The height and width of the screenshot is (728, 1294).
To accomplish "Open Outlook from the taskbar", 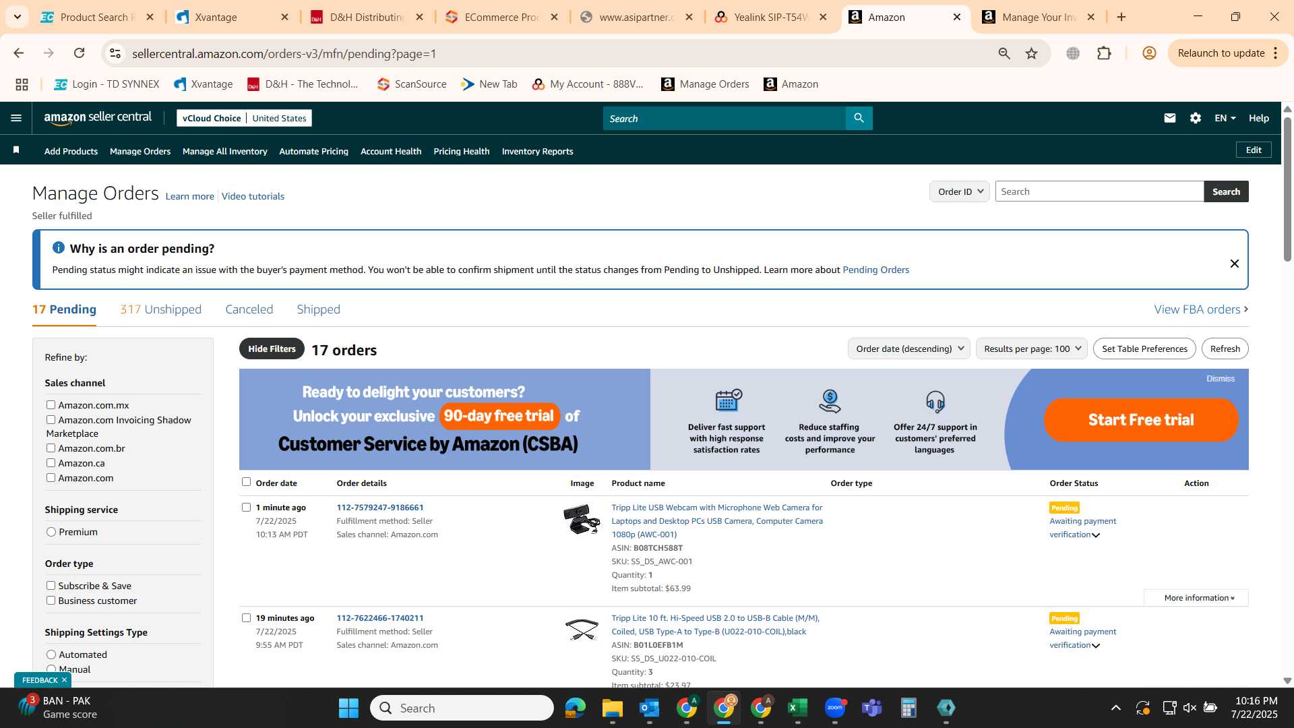I will click(650, 708).
